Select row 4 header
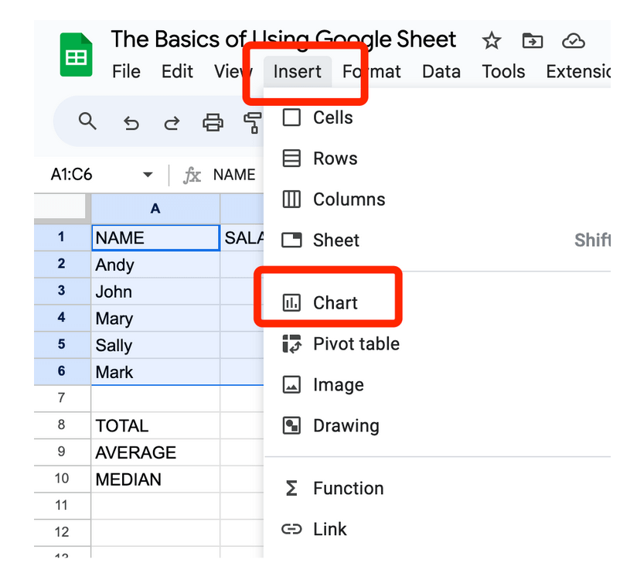Screen dimensions: 637x580 [62, 318]
